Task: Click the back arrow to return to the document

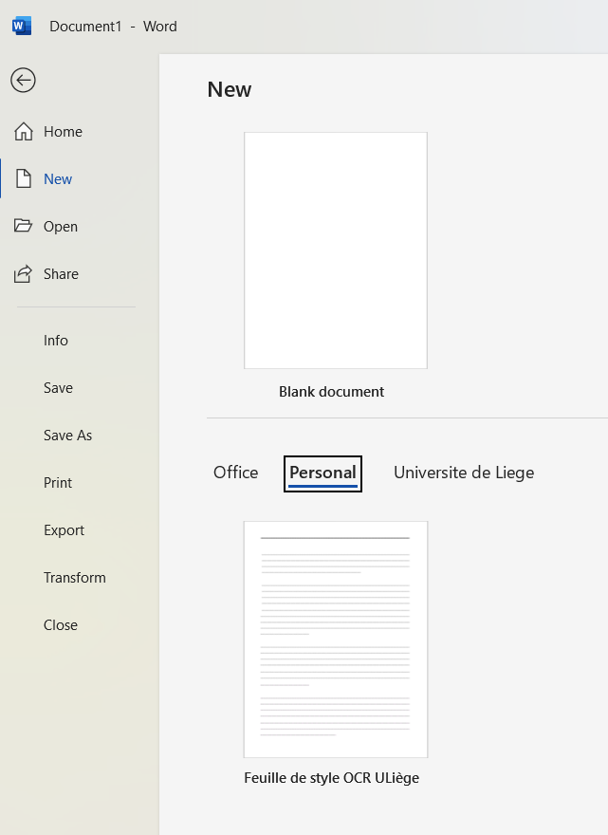Action: pos(23,81)
